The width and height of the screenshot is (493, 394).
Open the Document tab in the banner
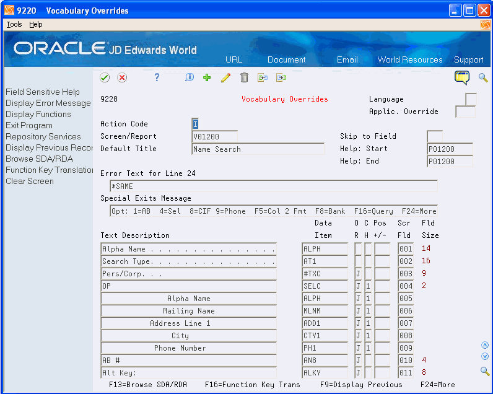click(x=286, y=59)
